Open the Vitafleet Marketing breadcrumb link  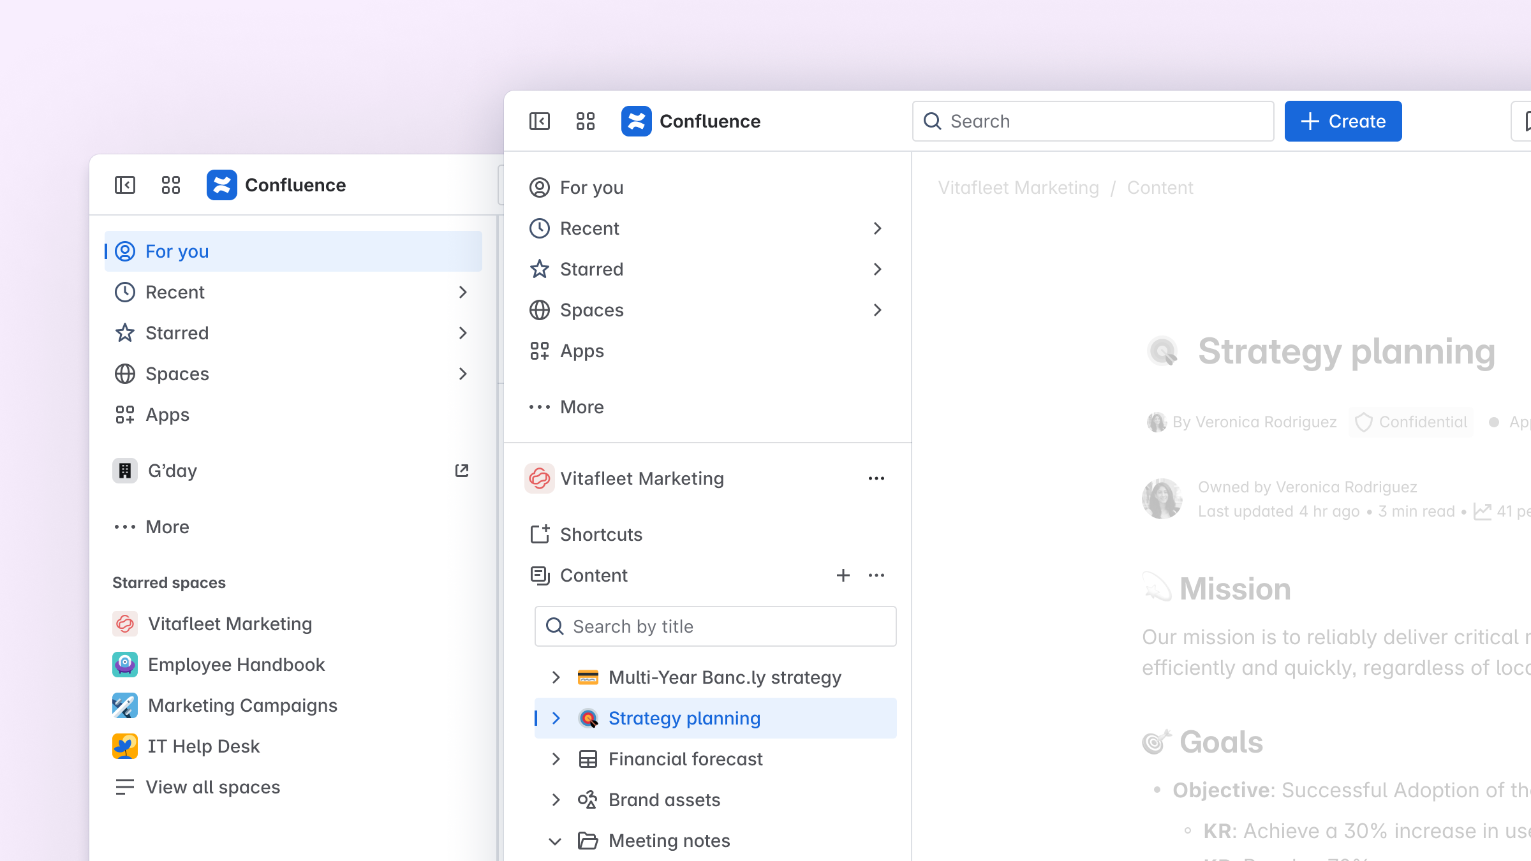pyautogui.click(x=1018, y=188)
